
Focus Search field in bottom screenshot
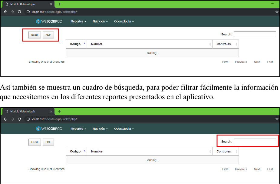[x=255, y=142]
